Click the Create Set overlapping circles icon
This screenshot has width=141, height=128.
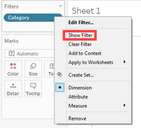click(x=60, y=75)
